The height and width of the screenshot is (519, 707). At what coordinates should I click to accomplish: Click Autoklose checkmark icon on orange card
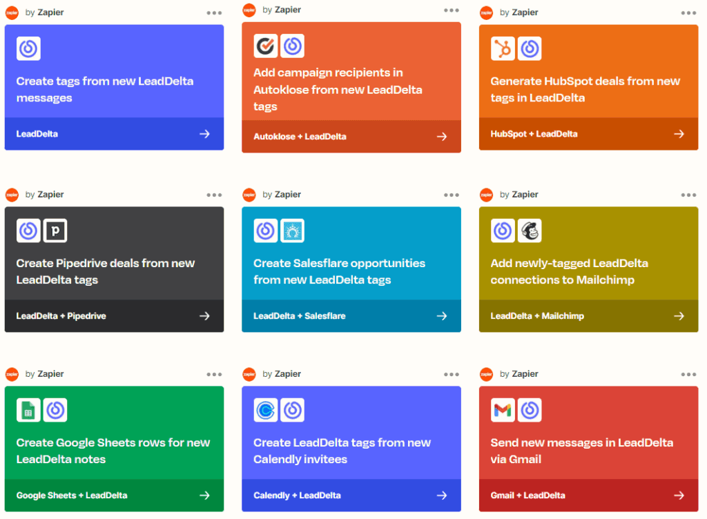[266, 46]
